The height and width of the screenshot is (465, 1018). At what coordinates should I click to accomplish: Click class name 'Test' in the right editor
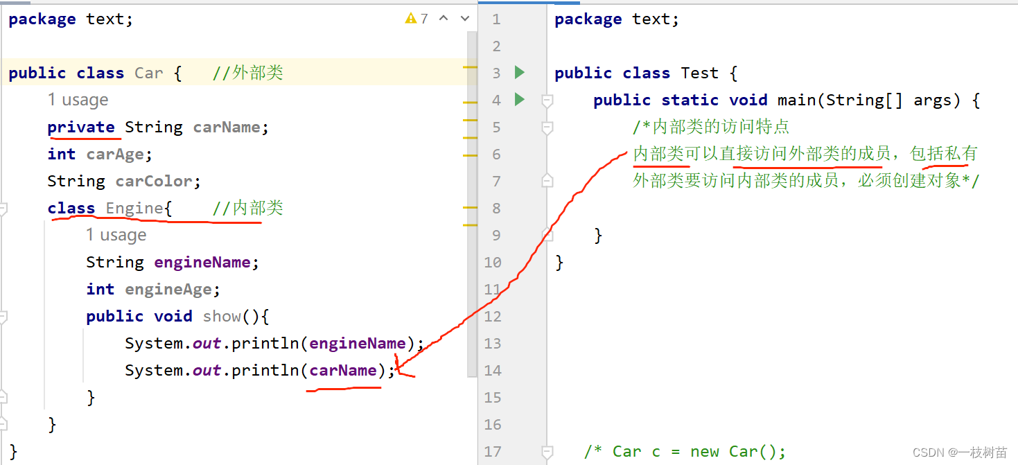[700, 73]
